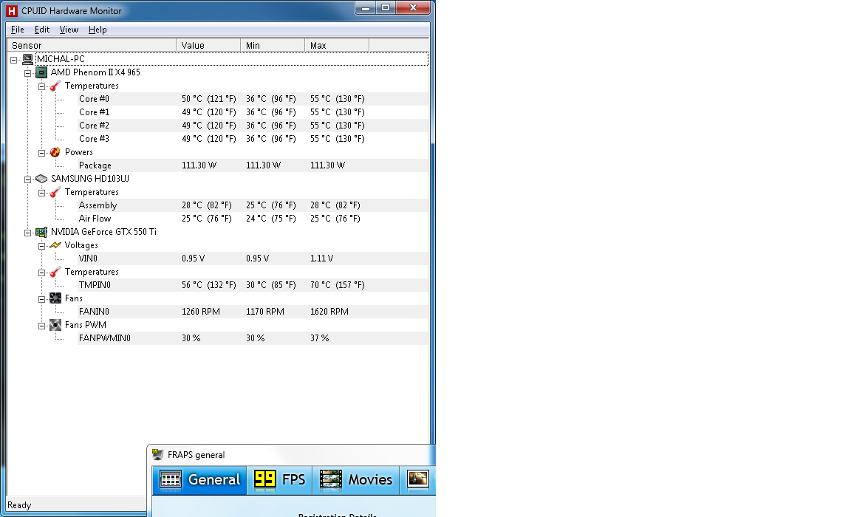
Task: Collapse the Fans node
Action: [x=42, y=299]
